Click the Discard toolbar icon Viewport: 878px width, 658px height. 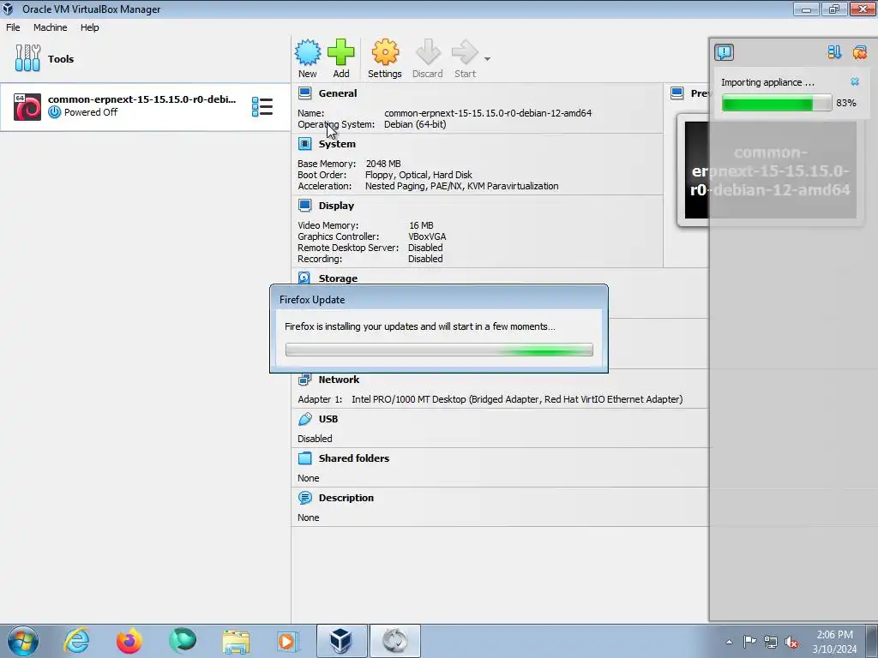coord(428,52)
